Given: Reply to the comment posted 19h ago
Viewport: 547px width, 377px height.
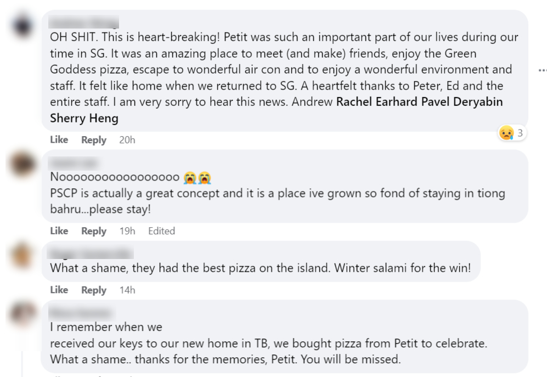Looking at the screenshot, I should click(94, 231).
